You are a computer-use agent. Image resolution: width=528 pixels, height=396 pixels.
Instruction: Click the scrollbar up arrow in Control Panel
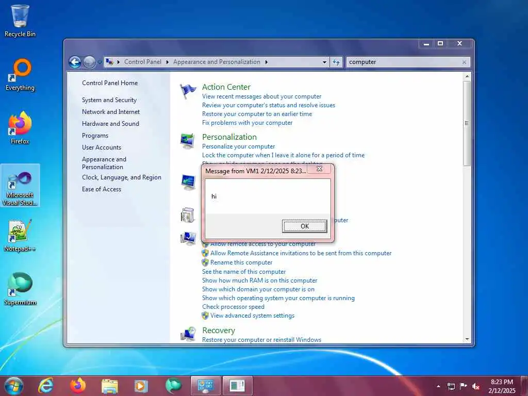(467, 76)
